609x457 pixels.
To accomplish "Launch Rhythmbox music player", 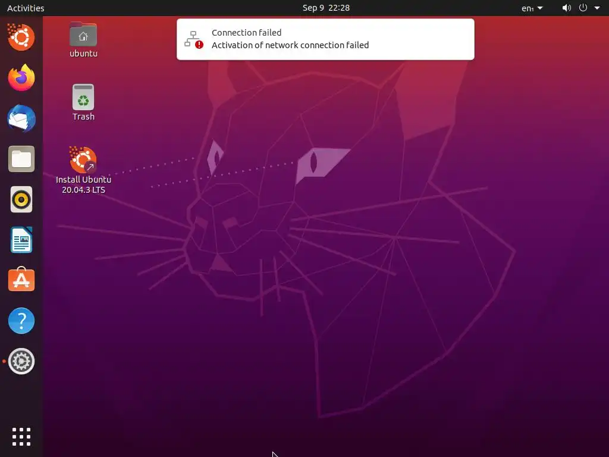I will point(21,199).
